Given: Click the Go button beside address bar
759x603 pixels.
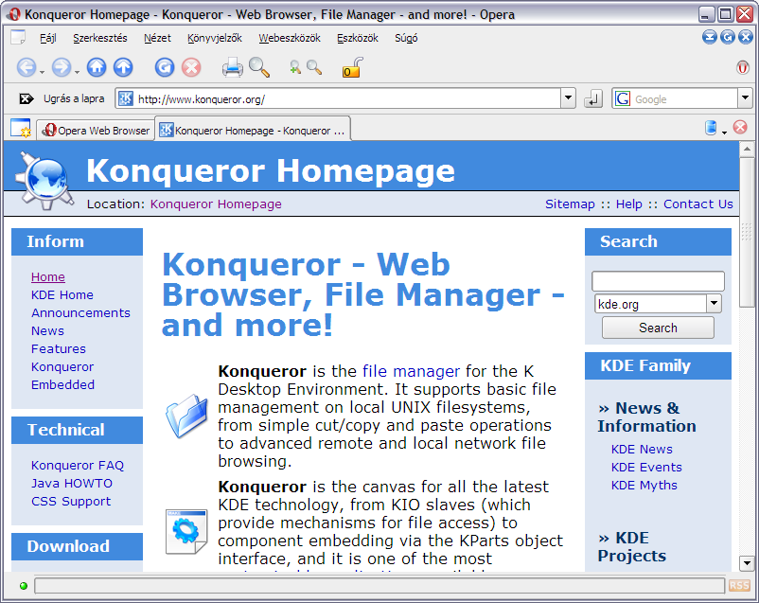Looking at the screenshot, I should (593, 98).
